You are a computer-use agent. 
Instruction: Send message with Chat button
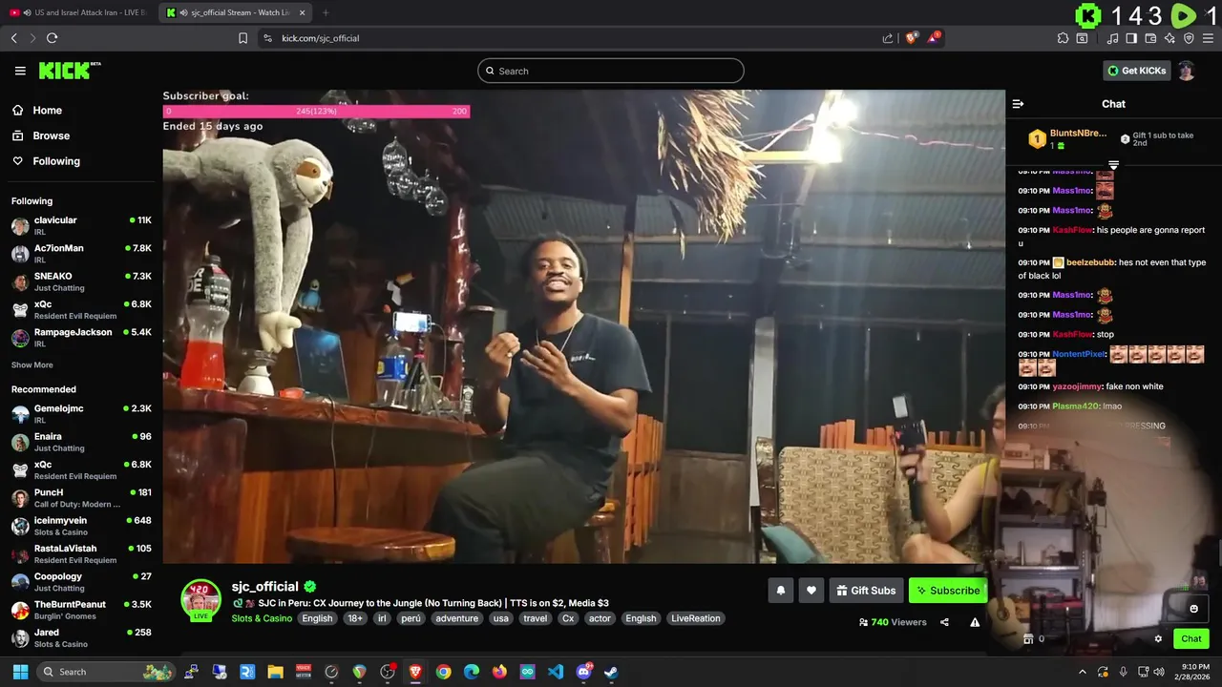tap(1191, 639)
